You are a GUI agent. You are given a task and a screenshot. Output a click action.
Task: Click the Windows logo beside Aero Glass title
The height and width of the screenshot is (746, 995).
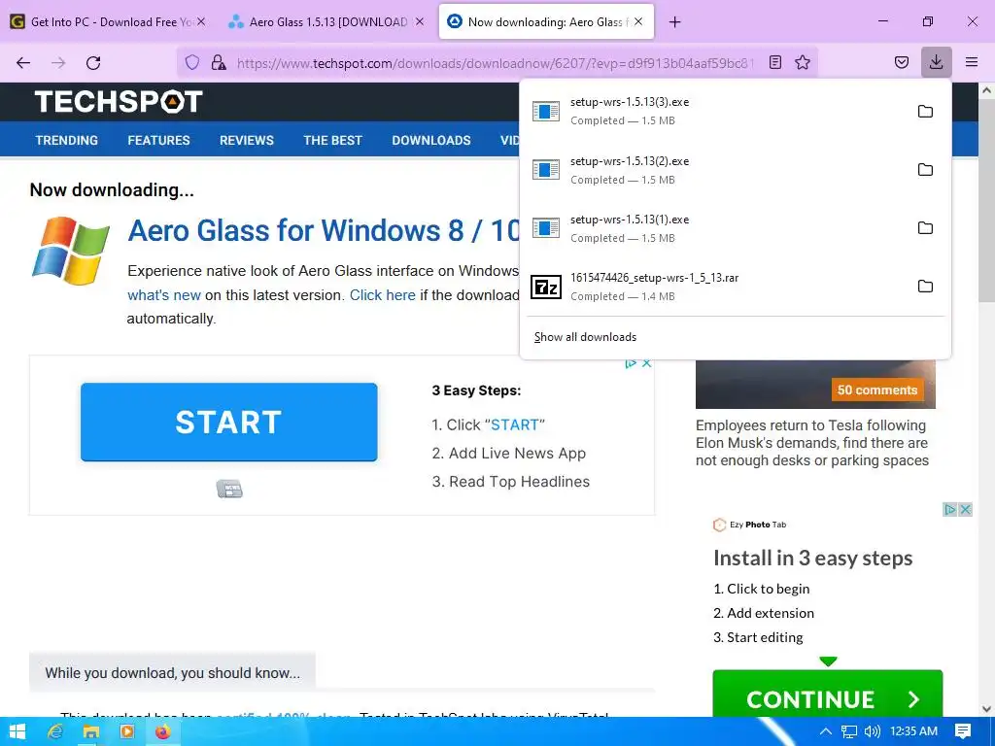coord(70,251)
